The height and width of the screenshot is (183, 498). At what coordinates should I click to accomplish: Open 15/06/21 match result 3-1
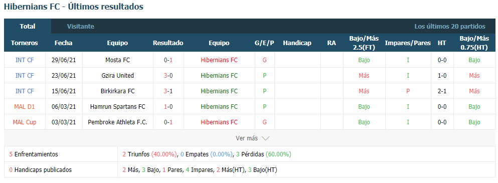point(169,91)
